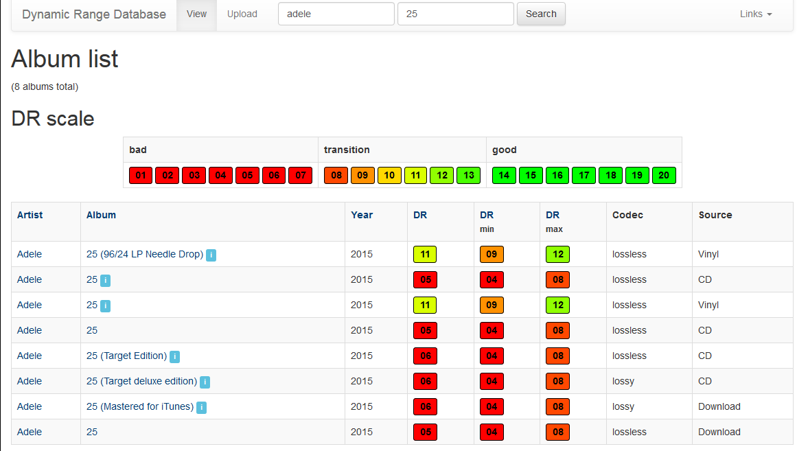Open info icon for 25 (Mastered for iTunes)
Image resolution: width=797 pixels, height=451 pixels.
(x=201, y=407)
